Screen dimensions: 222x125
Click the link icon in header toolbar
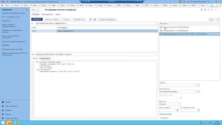212,10
